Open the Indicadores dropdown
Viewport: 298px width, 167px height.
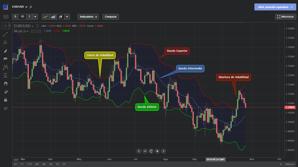point(88,17)
